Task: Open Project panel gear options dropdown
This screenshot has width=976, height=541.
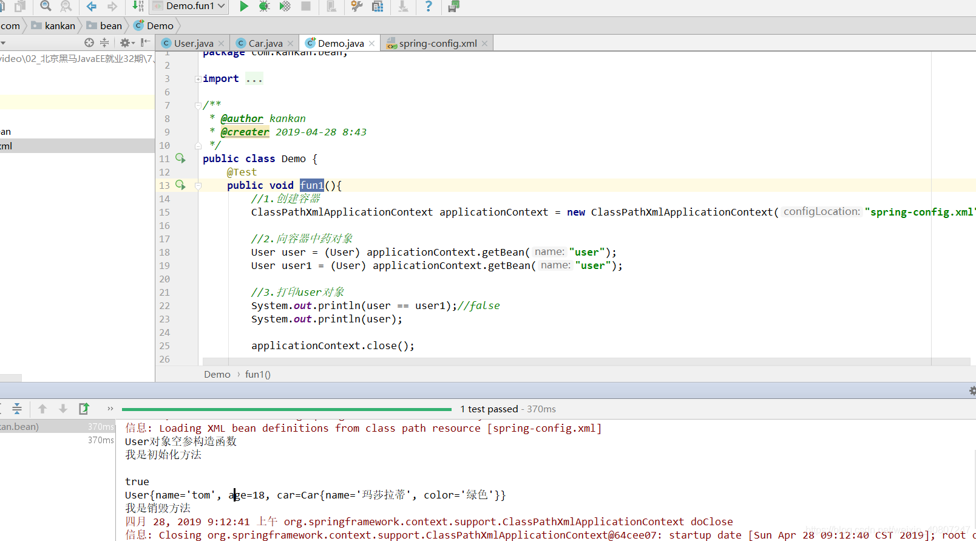Action: pos(127,43)
